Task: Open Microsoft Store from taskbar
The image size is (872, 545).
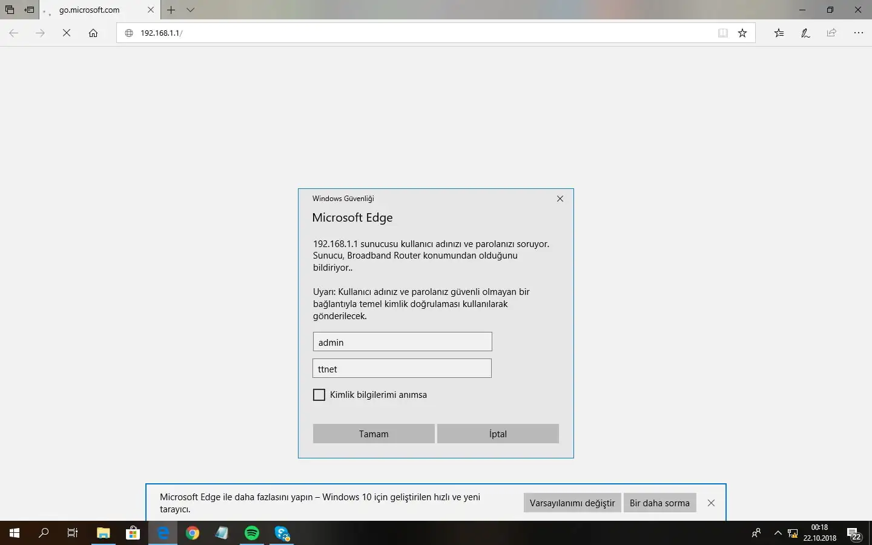Action: (x=133, y=533)
